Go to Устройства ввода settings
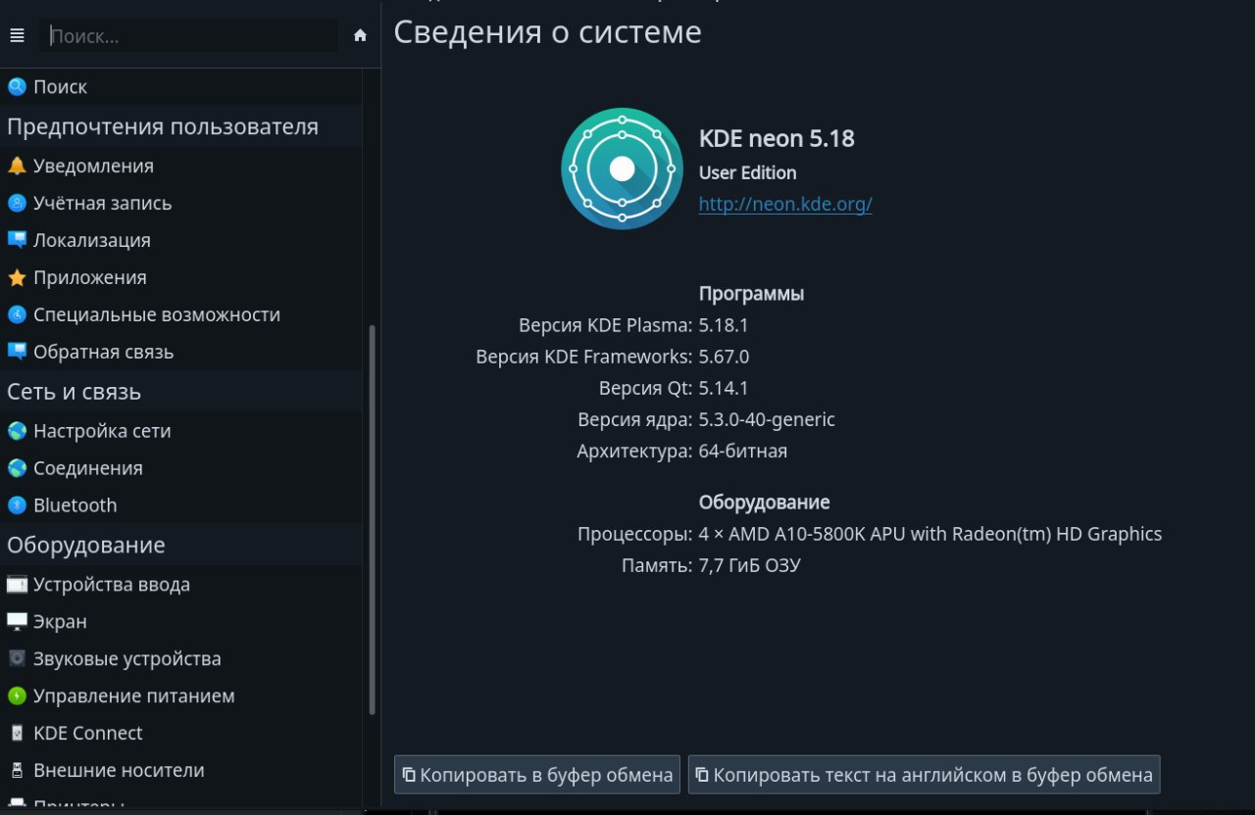Image resolution: width=1255 pixels, height=815 pixels. coord(181,585)
